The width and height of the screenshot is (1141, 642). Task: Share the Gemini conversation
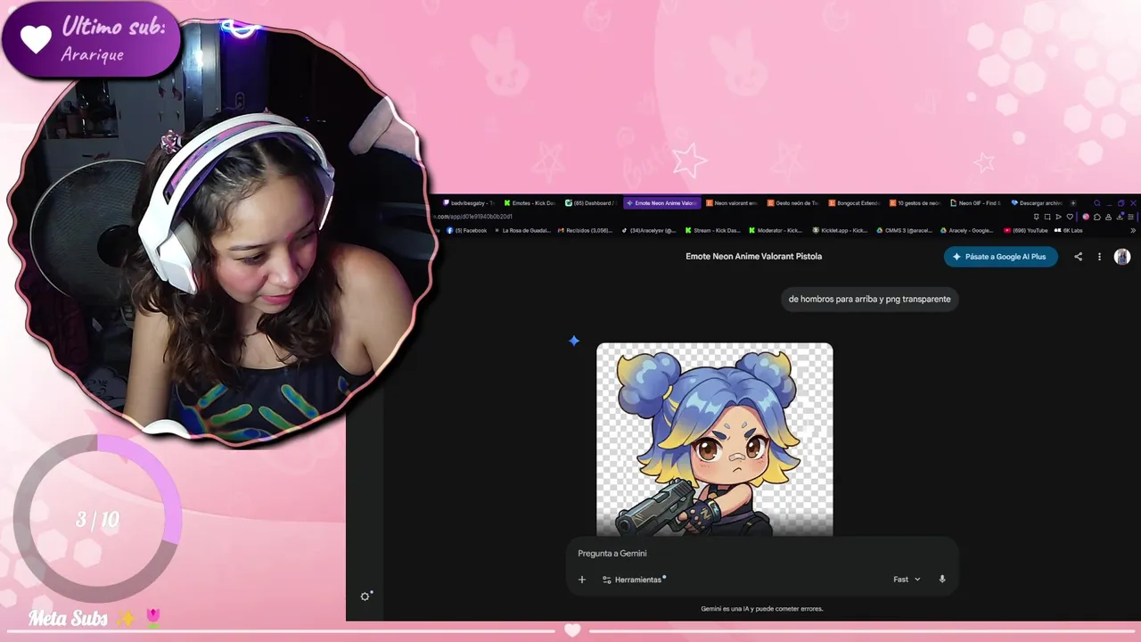point(1078,257)
